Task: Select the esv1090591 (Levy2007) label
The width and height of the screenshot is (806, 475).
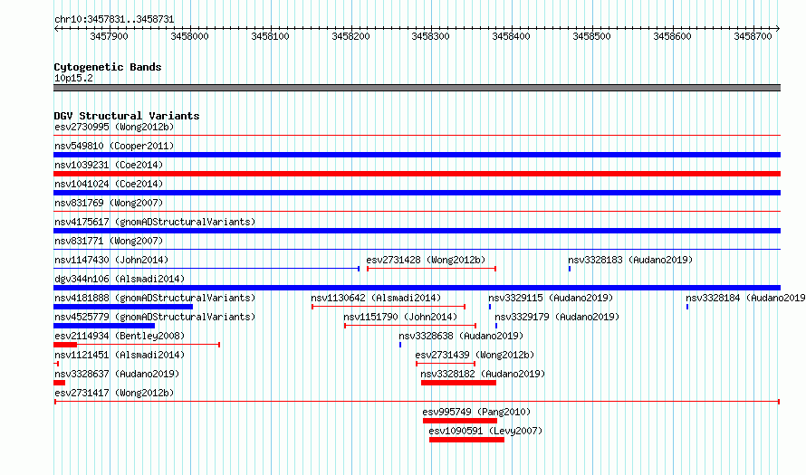Action: 485,431
